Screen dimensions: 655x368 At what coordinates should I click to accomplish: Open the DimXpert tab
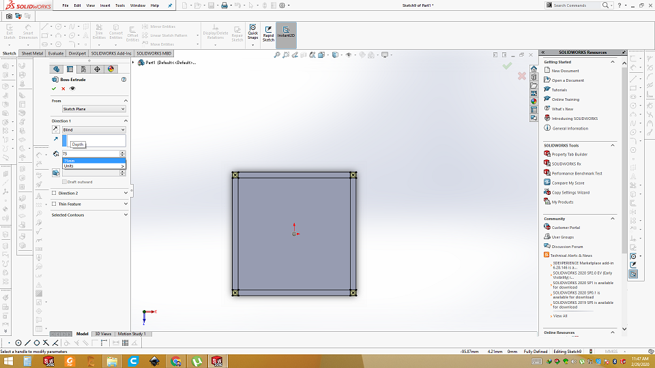pyautogui.click(x=77, y=53)
